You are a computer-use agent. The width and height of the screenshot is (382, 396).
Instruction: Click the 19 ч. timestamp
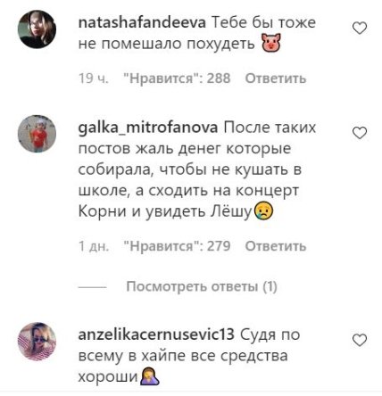[94, 78]
